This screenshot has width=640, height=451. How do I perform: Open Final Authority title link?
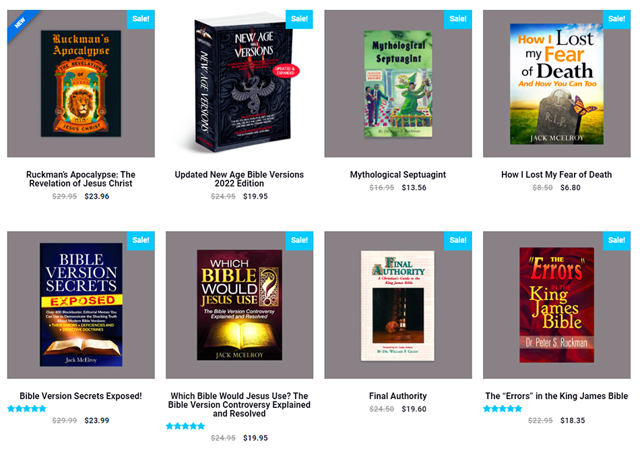[398, 396]
